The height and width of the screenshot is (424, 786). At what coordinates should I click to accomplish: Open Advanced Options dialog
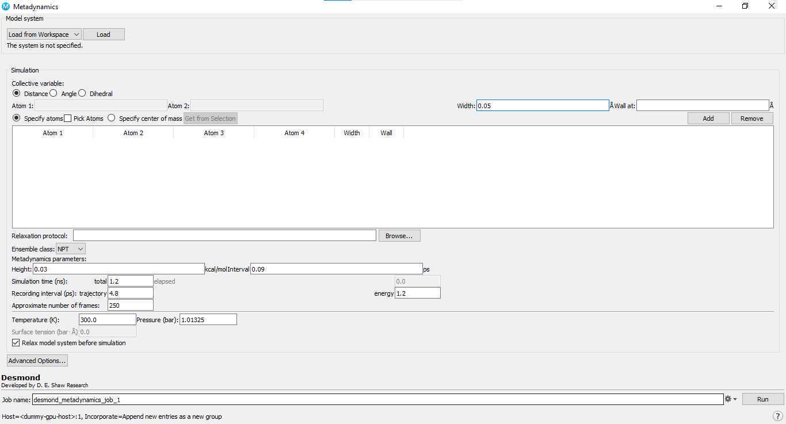tap(37, 361)
